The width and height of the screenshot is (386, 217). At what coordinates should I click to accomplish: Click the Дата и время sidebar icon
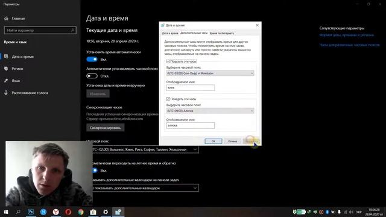pos(6,57)
